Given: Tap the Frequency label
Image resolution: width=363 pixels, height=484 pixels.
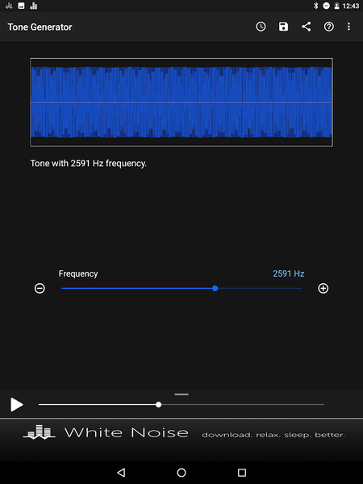Looking at the screenshot, I should pyautogui.click(x=78, y=273).
